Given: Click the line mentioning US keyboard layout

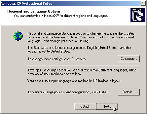Looking at the screenshot, I should pos(74,81).
